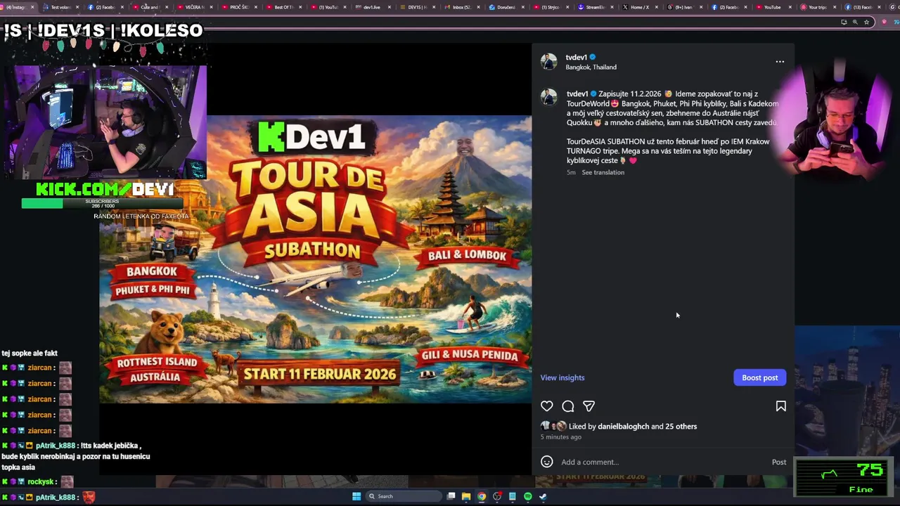Click the rockysk chat username
Screen dimensions: 900x506
(x=41, y=482)
